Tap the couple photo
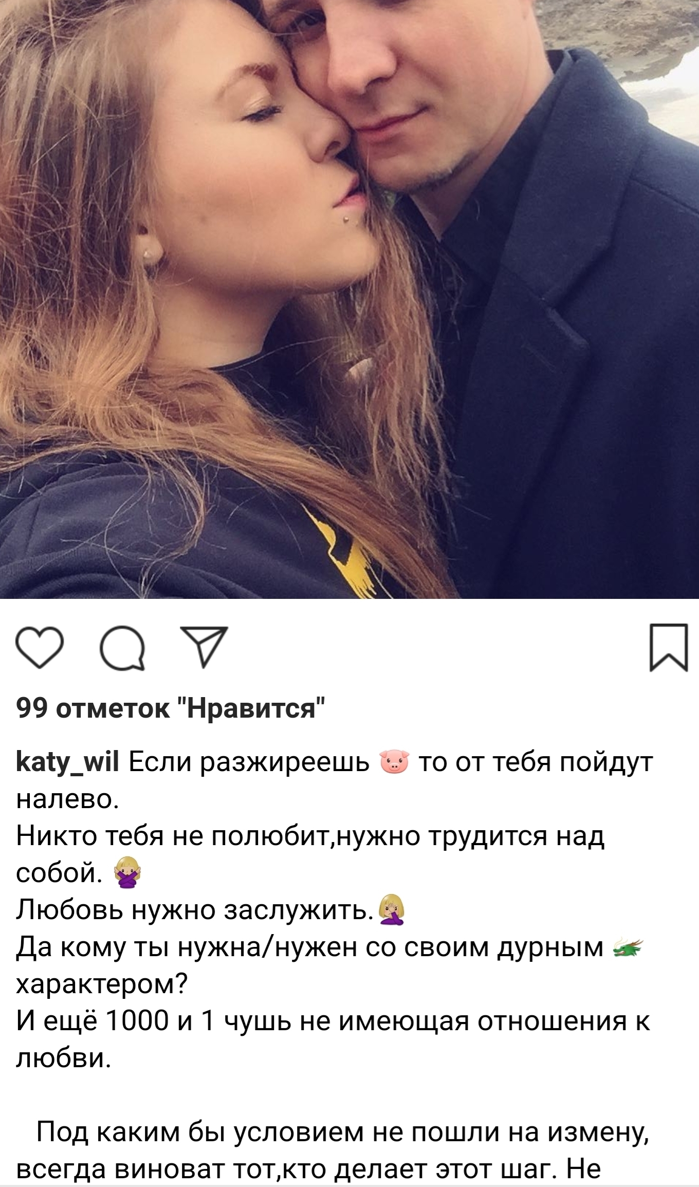The image size is (699, 1187). pos(349,299)
